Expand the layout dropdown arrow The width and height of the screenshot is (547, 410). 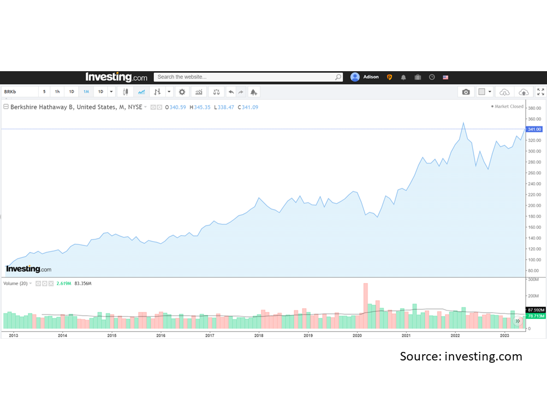tap(490, 92)
